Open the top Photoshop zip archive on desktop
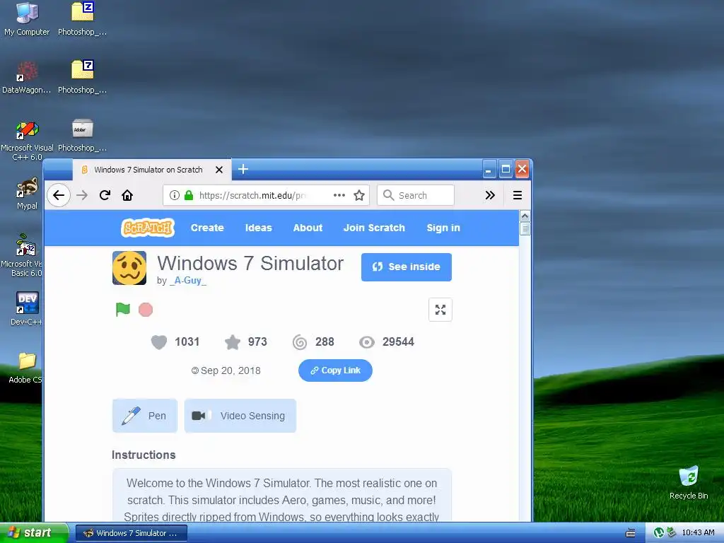The height and width of the screenshot is (543, 724). [82, 19]
